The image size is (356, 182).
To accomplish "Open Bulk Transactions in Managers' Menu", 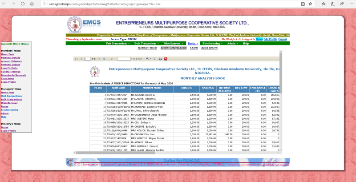I will (12, 99).
